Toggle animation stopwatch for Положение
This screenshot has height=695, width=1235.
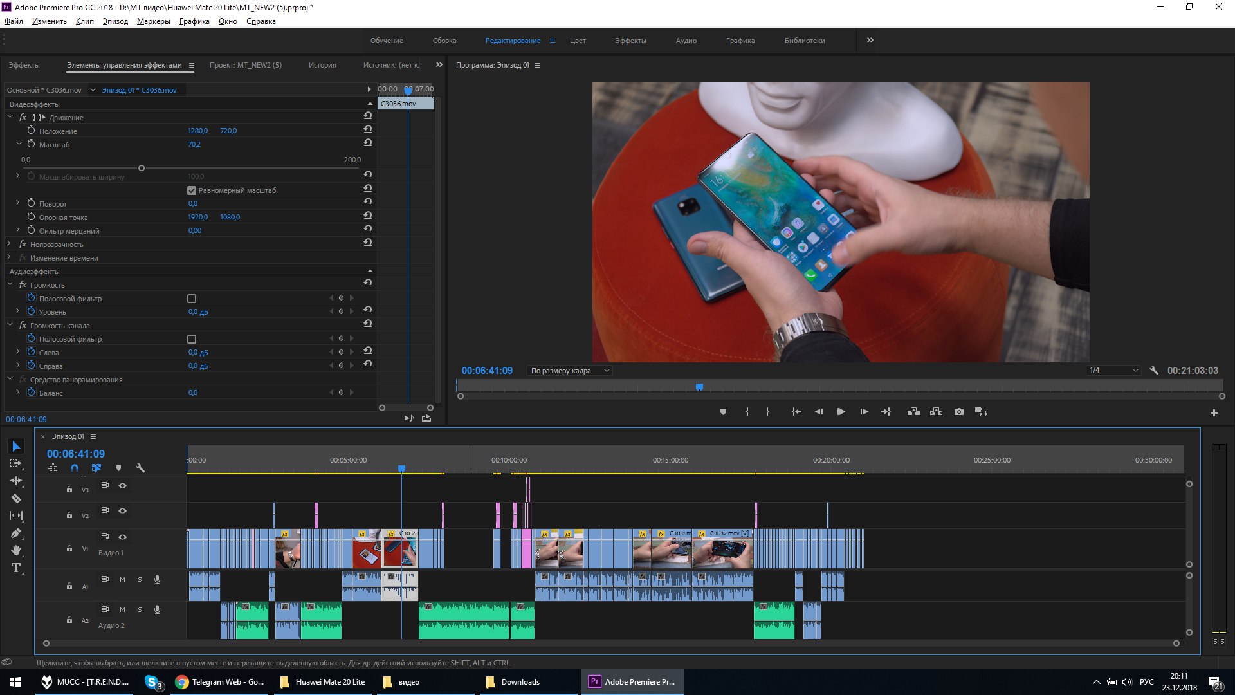[x=31, y=130]
